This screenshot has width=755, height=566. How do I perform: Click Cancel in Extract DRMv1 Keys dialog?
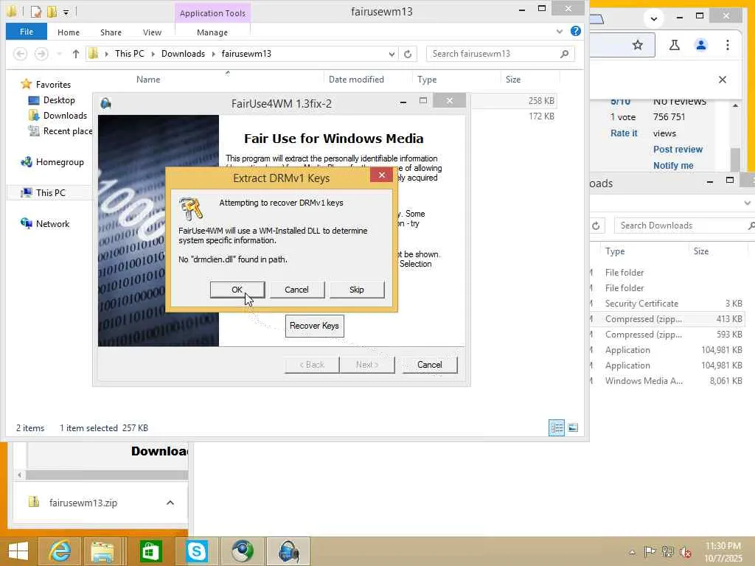coord(296,290)
